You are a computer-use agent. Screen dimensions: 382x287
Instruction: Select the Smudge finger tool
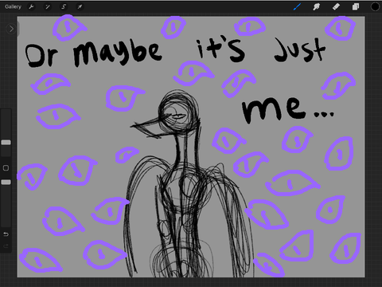[316, 7]
